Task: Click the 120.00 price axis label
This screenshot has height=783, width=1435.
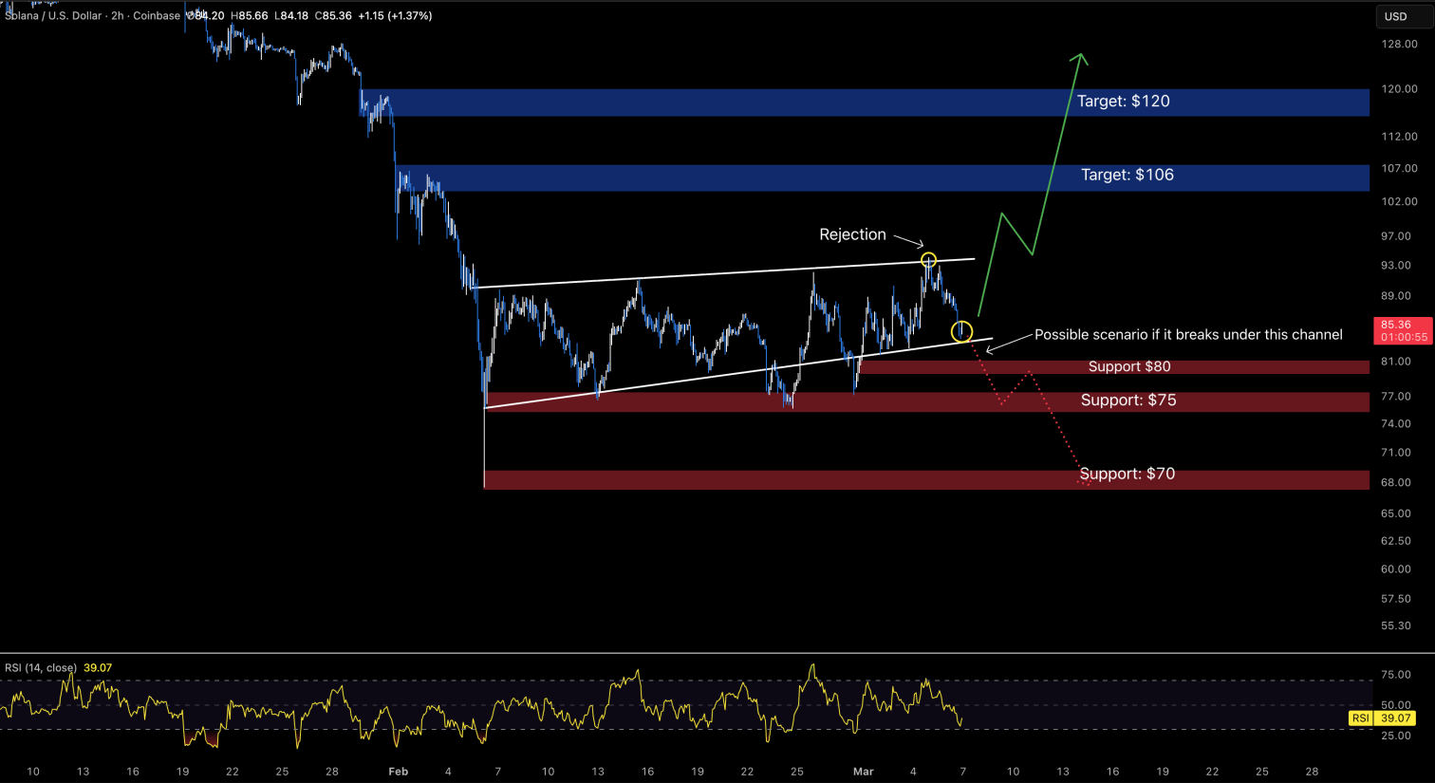Action: pos(1400,89)
